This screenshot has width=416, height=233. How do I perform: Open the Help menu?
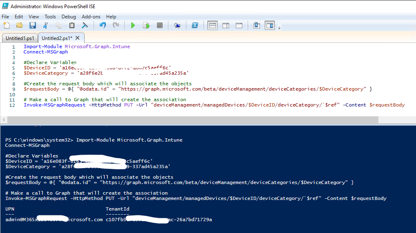tap(111, 17)
